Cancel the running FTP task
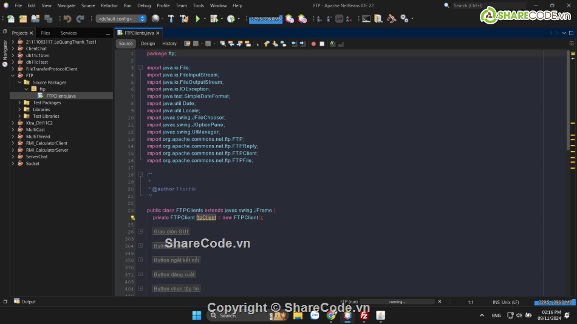This screenshot has height=324, width=577. (x=439, y=302)
